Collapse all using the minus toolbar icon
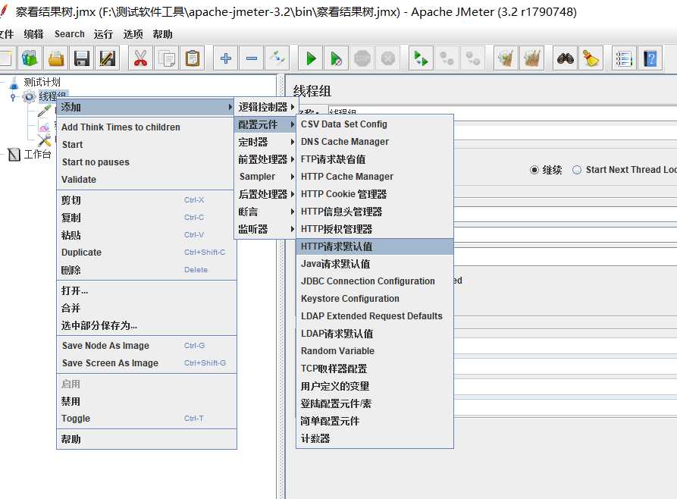The height and width of the screenshot is (499, 677). [252, 58]
